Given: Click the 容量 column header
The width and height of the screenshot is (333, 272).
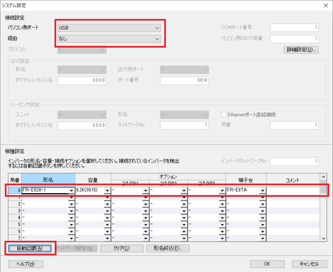Looking at the screenshot, I should (x=93, y=180).
